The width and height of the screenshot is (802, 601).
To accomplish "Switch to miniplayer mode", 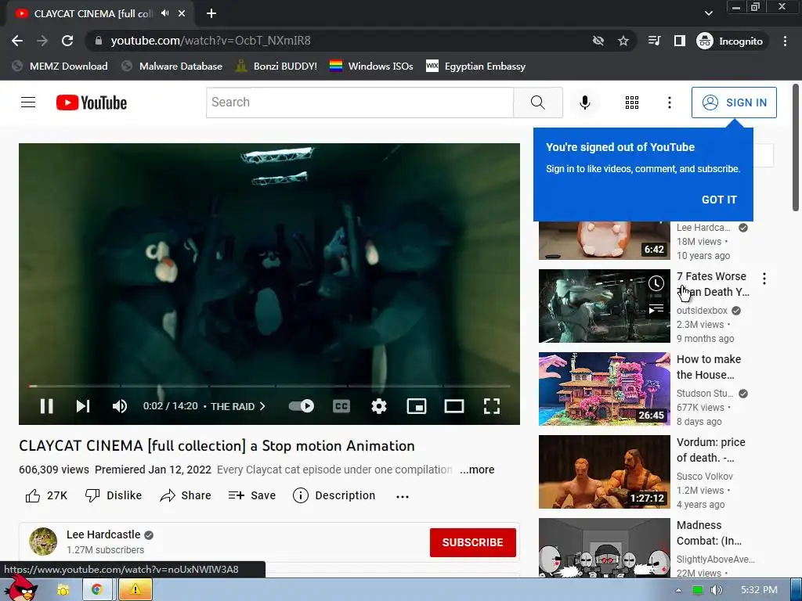I will coord(417,406).
